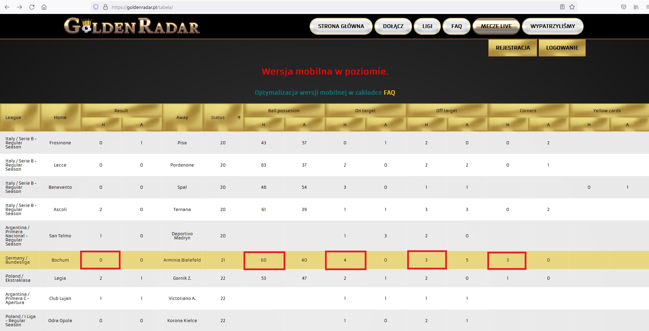649x331 pixels.
Task: Toggle reader view icon in address bar
Action: [562, 7]
